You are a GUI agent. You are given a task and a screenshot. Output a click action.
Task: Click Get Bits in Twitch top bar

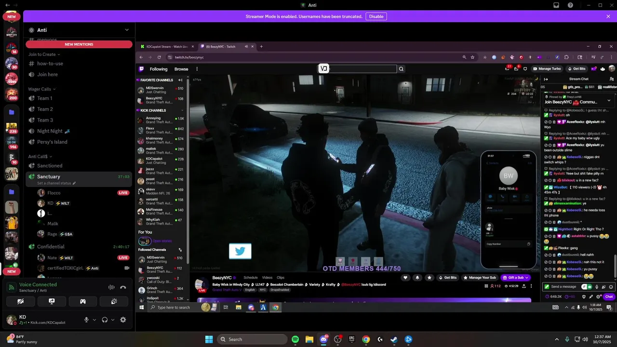click(x=577, y=69)
